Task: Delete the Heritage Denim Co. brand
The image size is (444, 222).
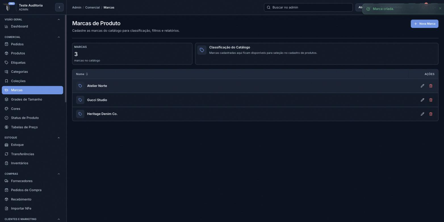Action: [x=431, y=114]
